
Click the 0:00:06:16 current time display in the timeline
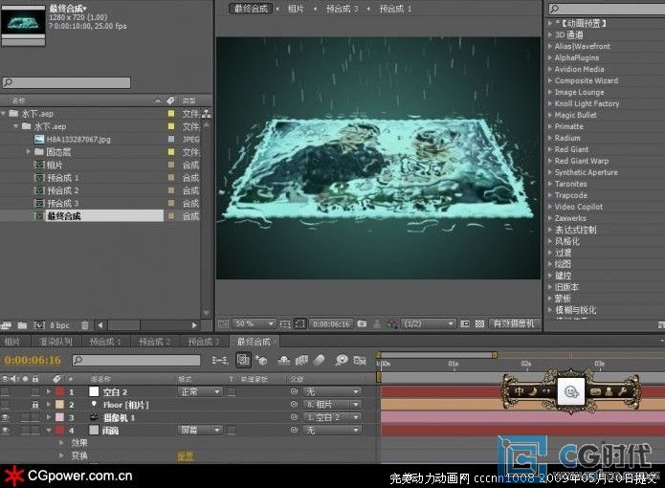[x=33, y=361]
